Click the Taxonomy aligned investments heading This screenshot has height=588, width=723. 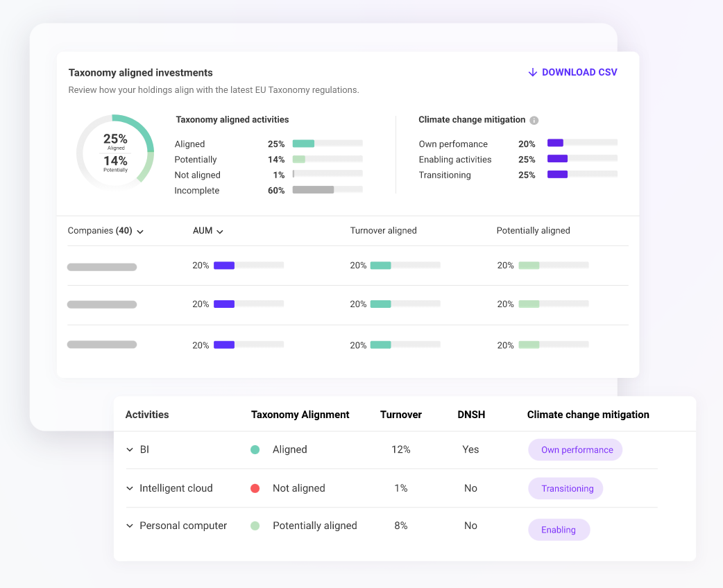coord(141,73)
